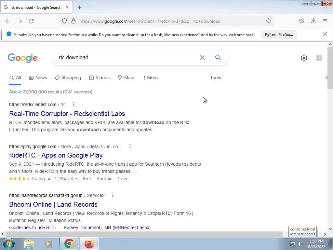Submit search with magnifier icon

[x=218, y=57]
